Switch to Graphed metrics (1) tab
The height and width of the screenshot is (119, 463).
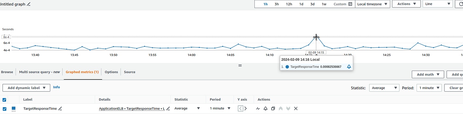[x=82, y=72]
